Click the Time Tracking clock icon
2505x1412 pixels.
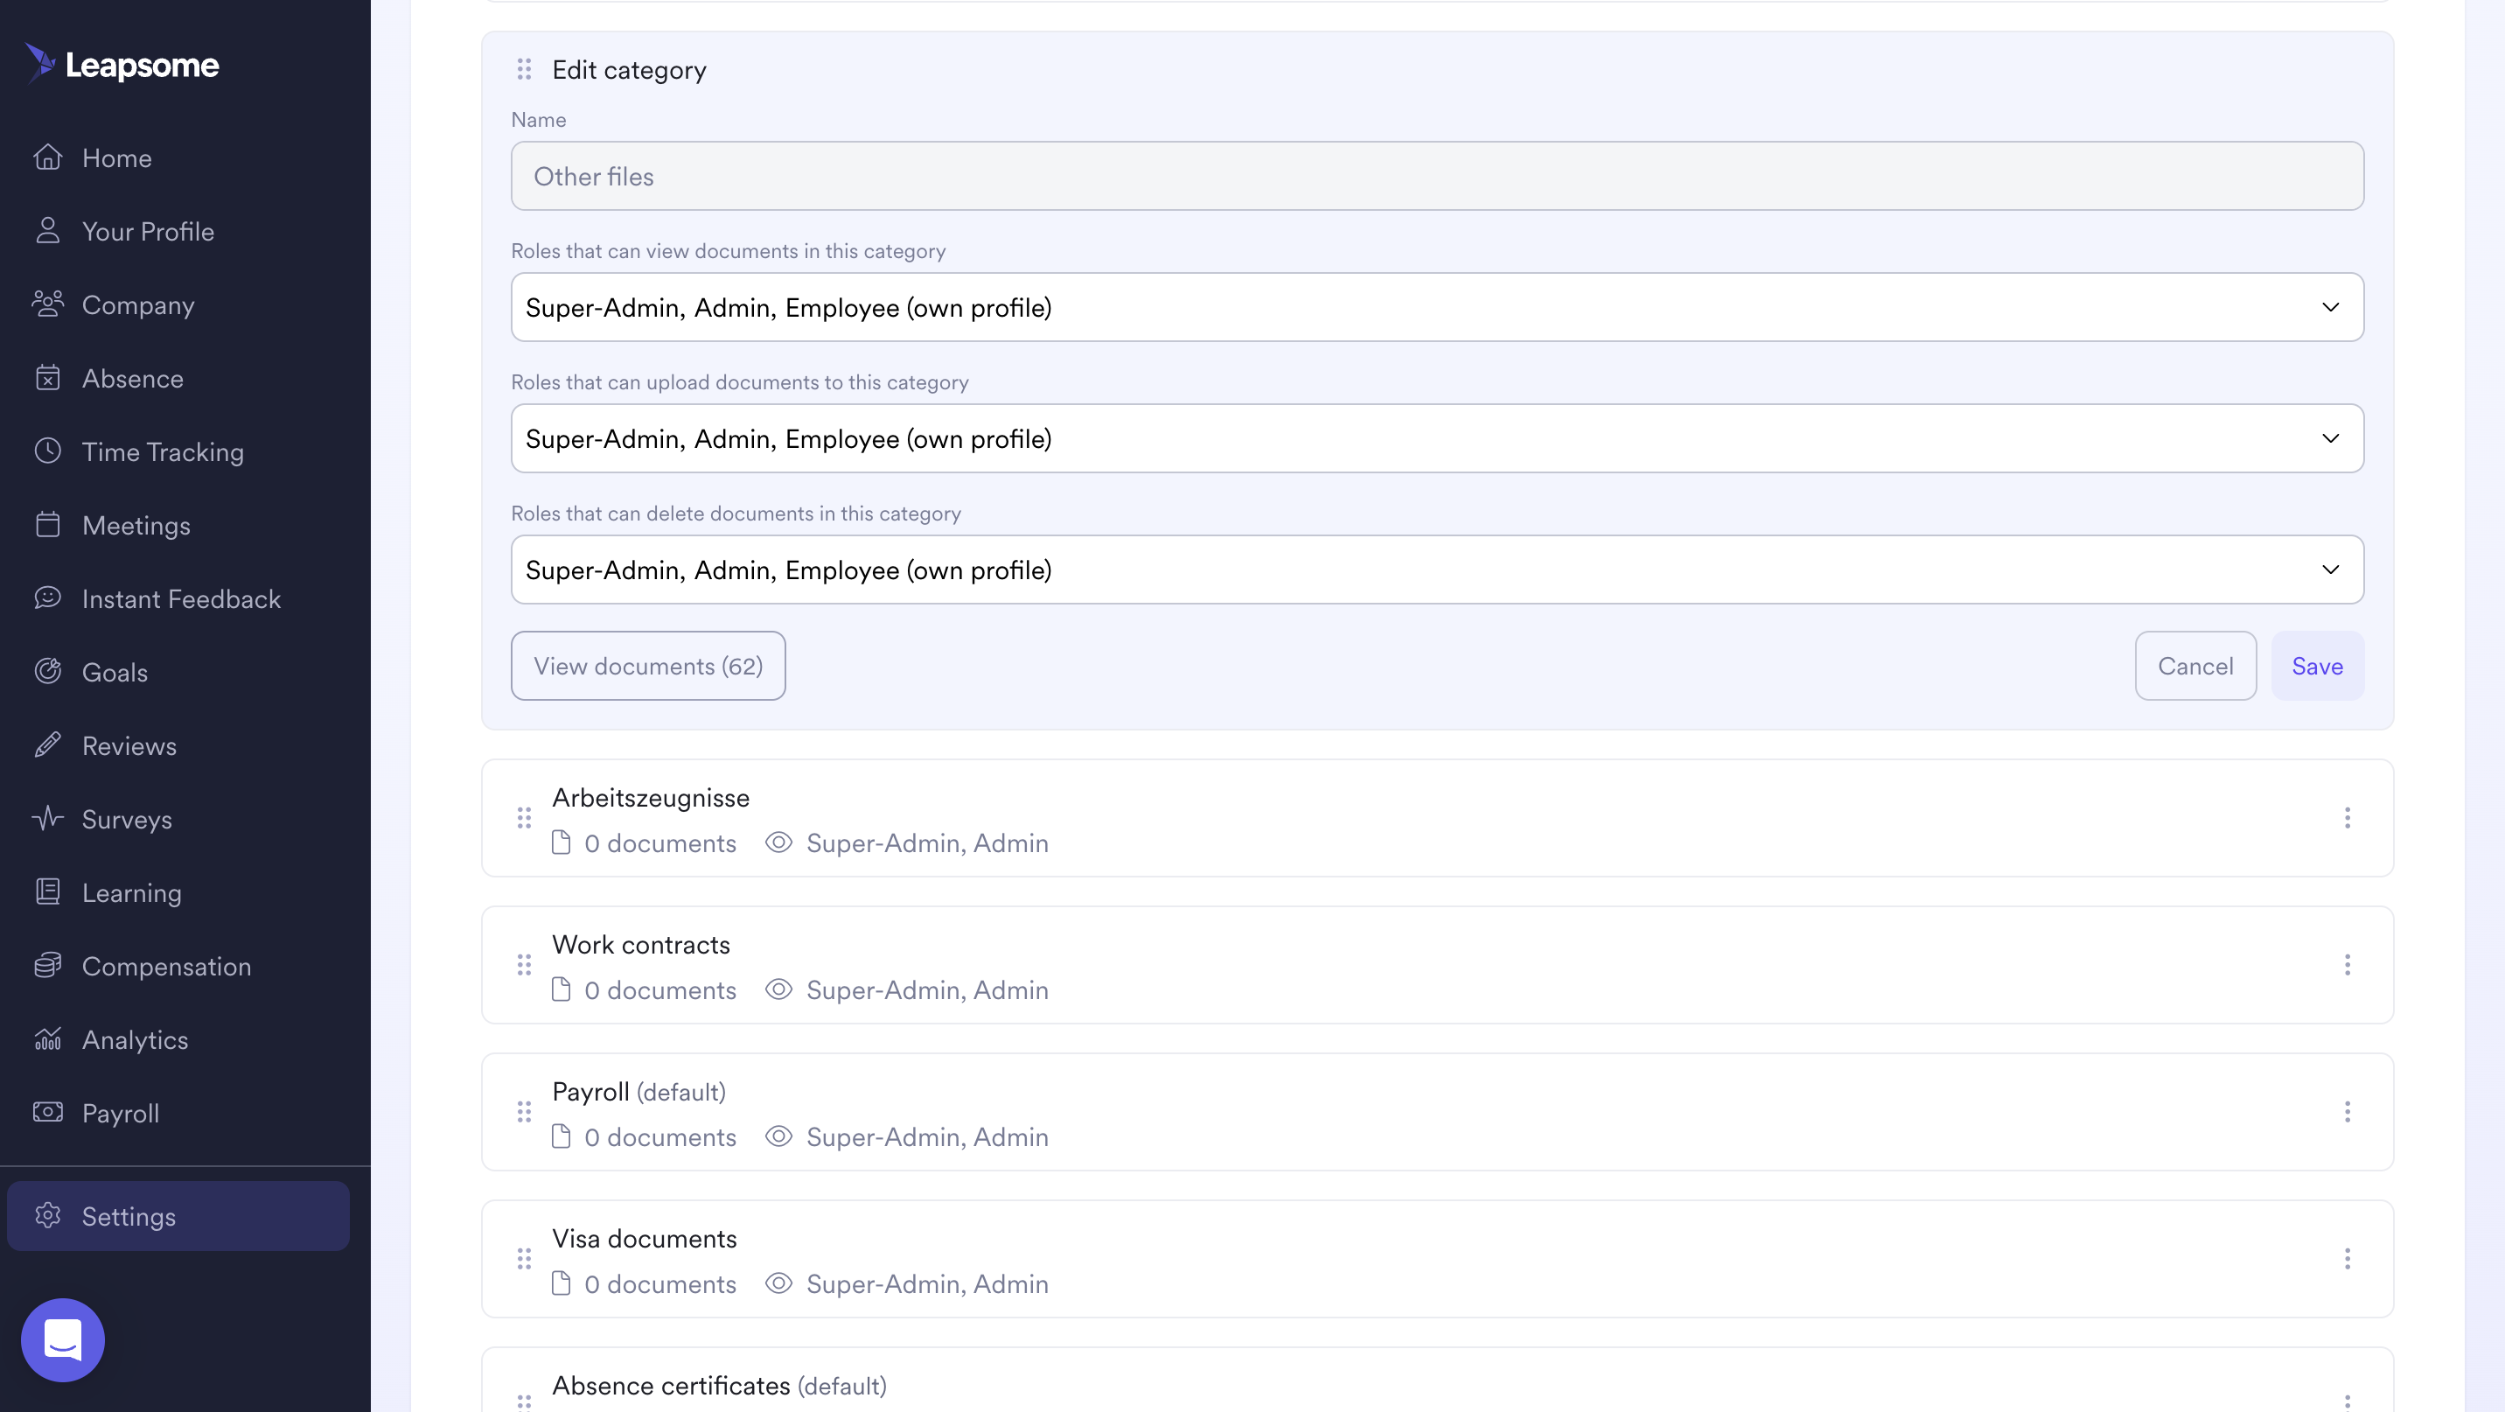(47, 451)
